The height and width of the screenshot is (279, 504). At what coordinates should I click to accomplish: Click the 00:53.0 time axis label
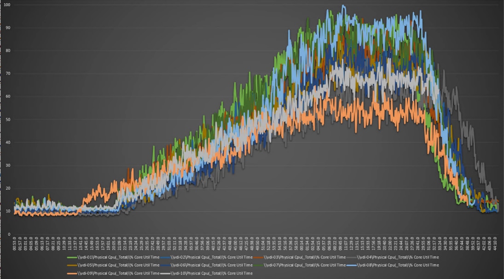tap(14, 244)
